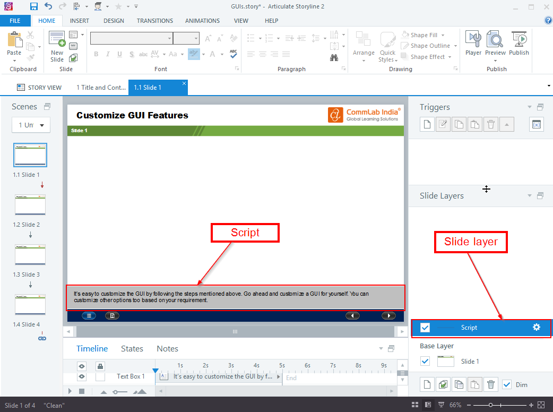This screenshot has width=553, height=412.
Task: Create a new slide layer
Action: pos(427,384)
